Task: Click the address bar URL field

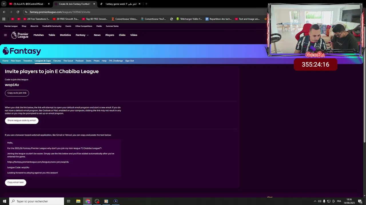Action: coord(143,12)
